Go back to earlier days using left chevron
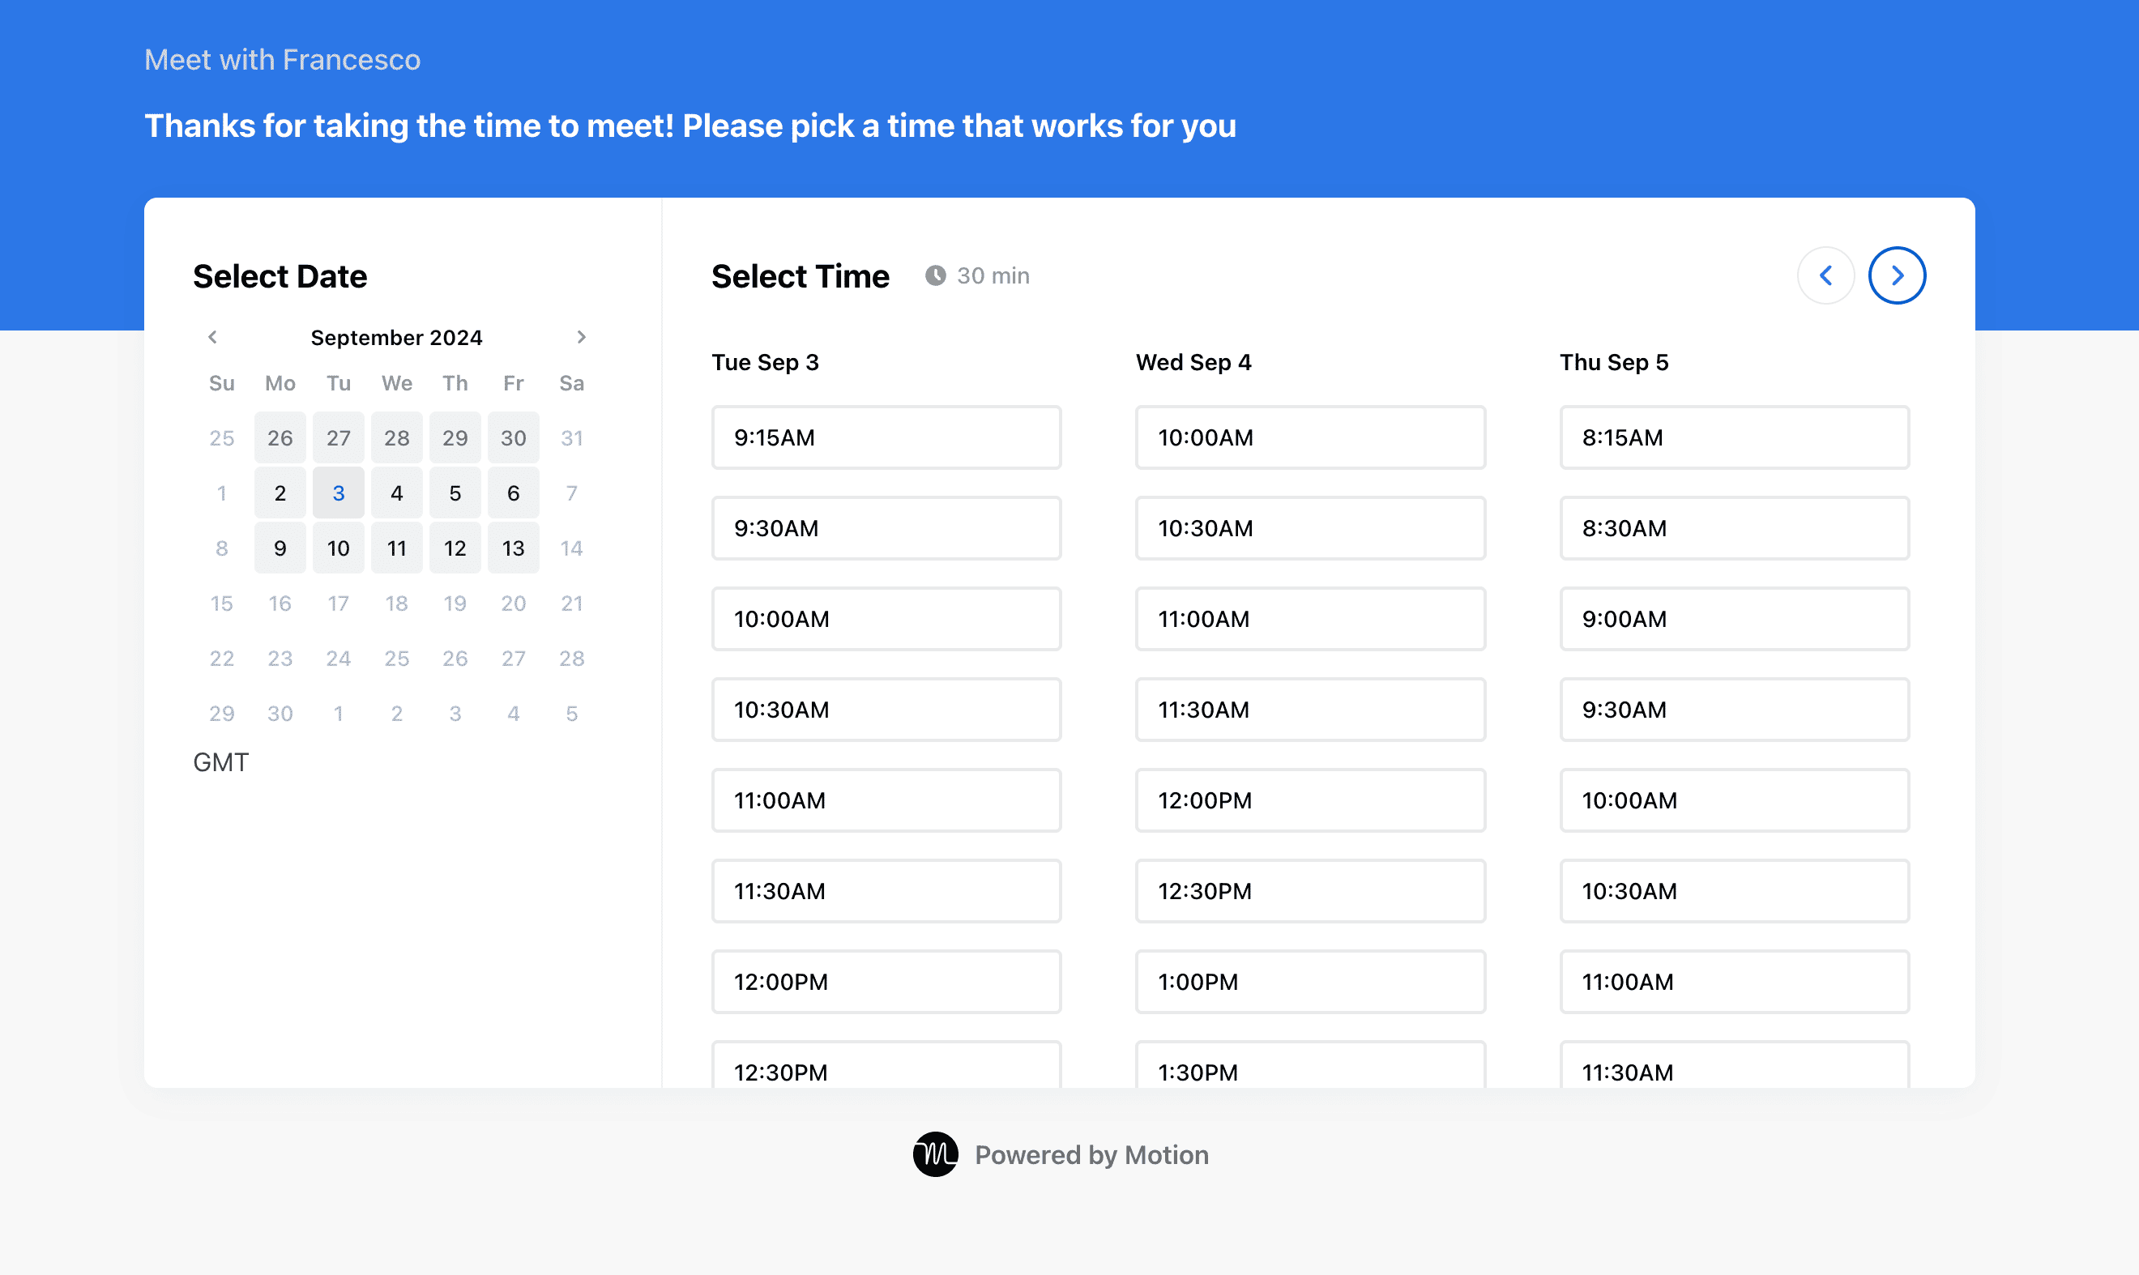 pos(1826,275)
